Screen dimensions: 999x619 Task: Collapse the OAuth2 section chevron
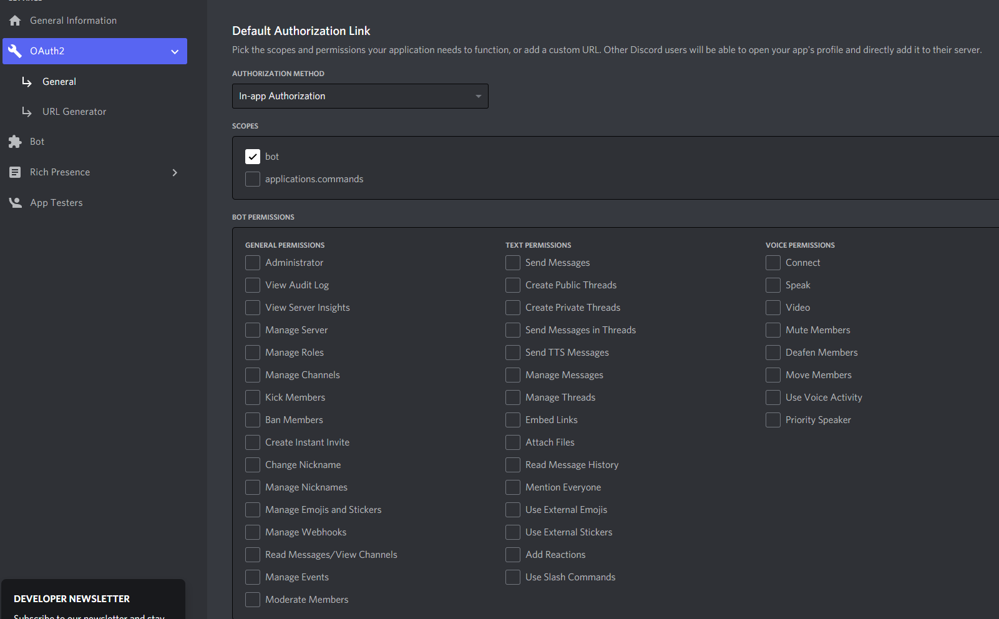tap(175, 52)
